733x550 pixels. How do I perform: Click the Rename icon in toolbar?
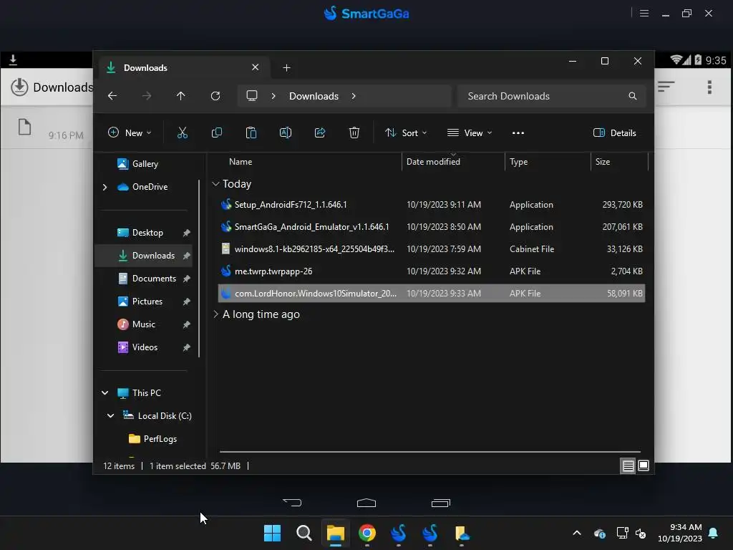pos(286,132)
